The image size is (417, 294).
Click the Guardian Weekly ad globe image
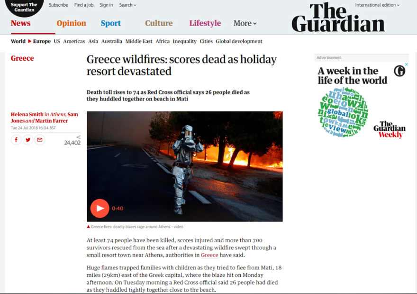tap(343, 112)
